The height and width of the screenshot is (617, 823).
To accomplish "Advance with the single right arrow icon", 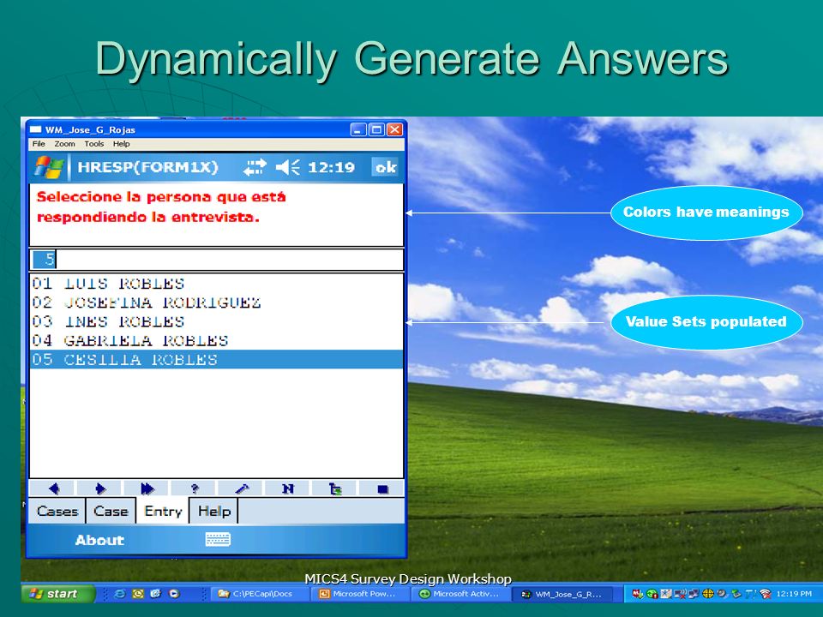I will (x=99, y=489).
